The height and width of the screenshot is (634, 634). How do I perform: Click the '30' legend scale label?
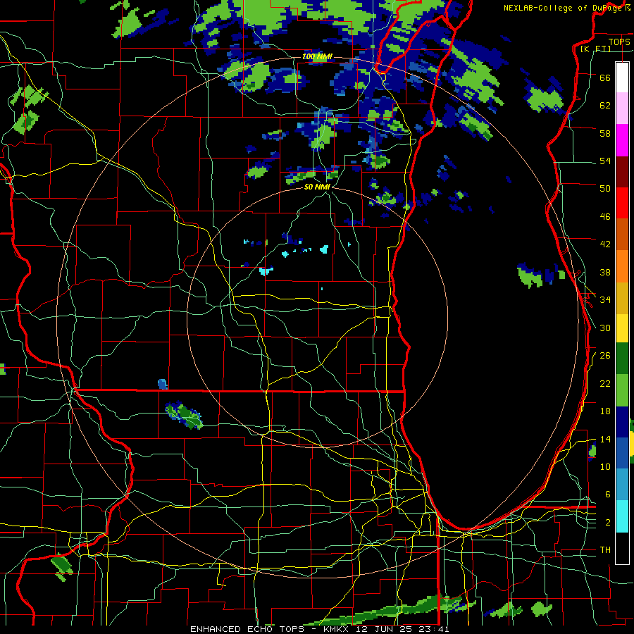tap(605, 328)
